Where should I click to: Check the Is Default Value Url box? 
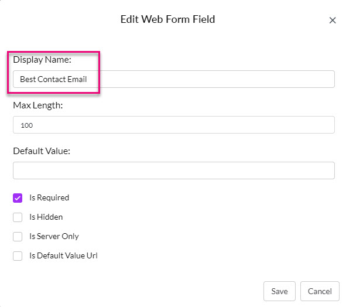[x=18, y=256]
